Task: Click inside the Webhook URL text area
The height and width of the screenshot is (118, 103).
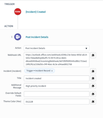Action: tap(57, 60)
